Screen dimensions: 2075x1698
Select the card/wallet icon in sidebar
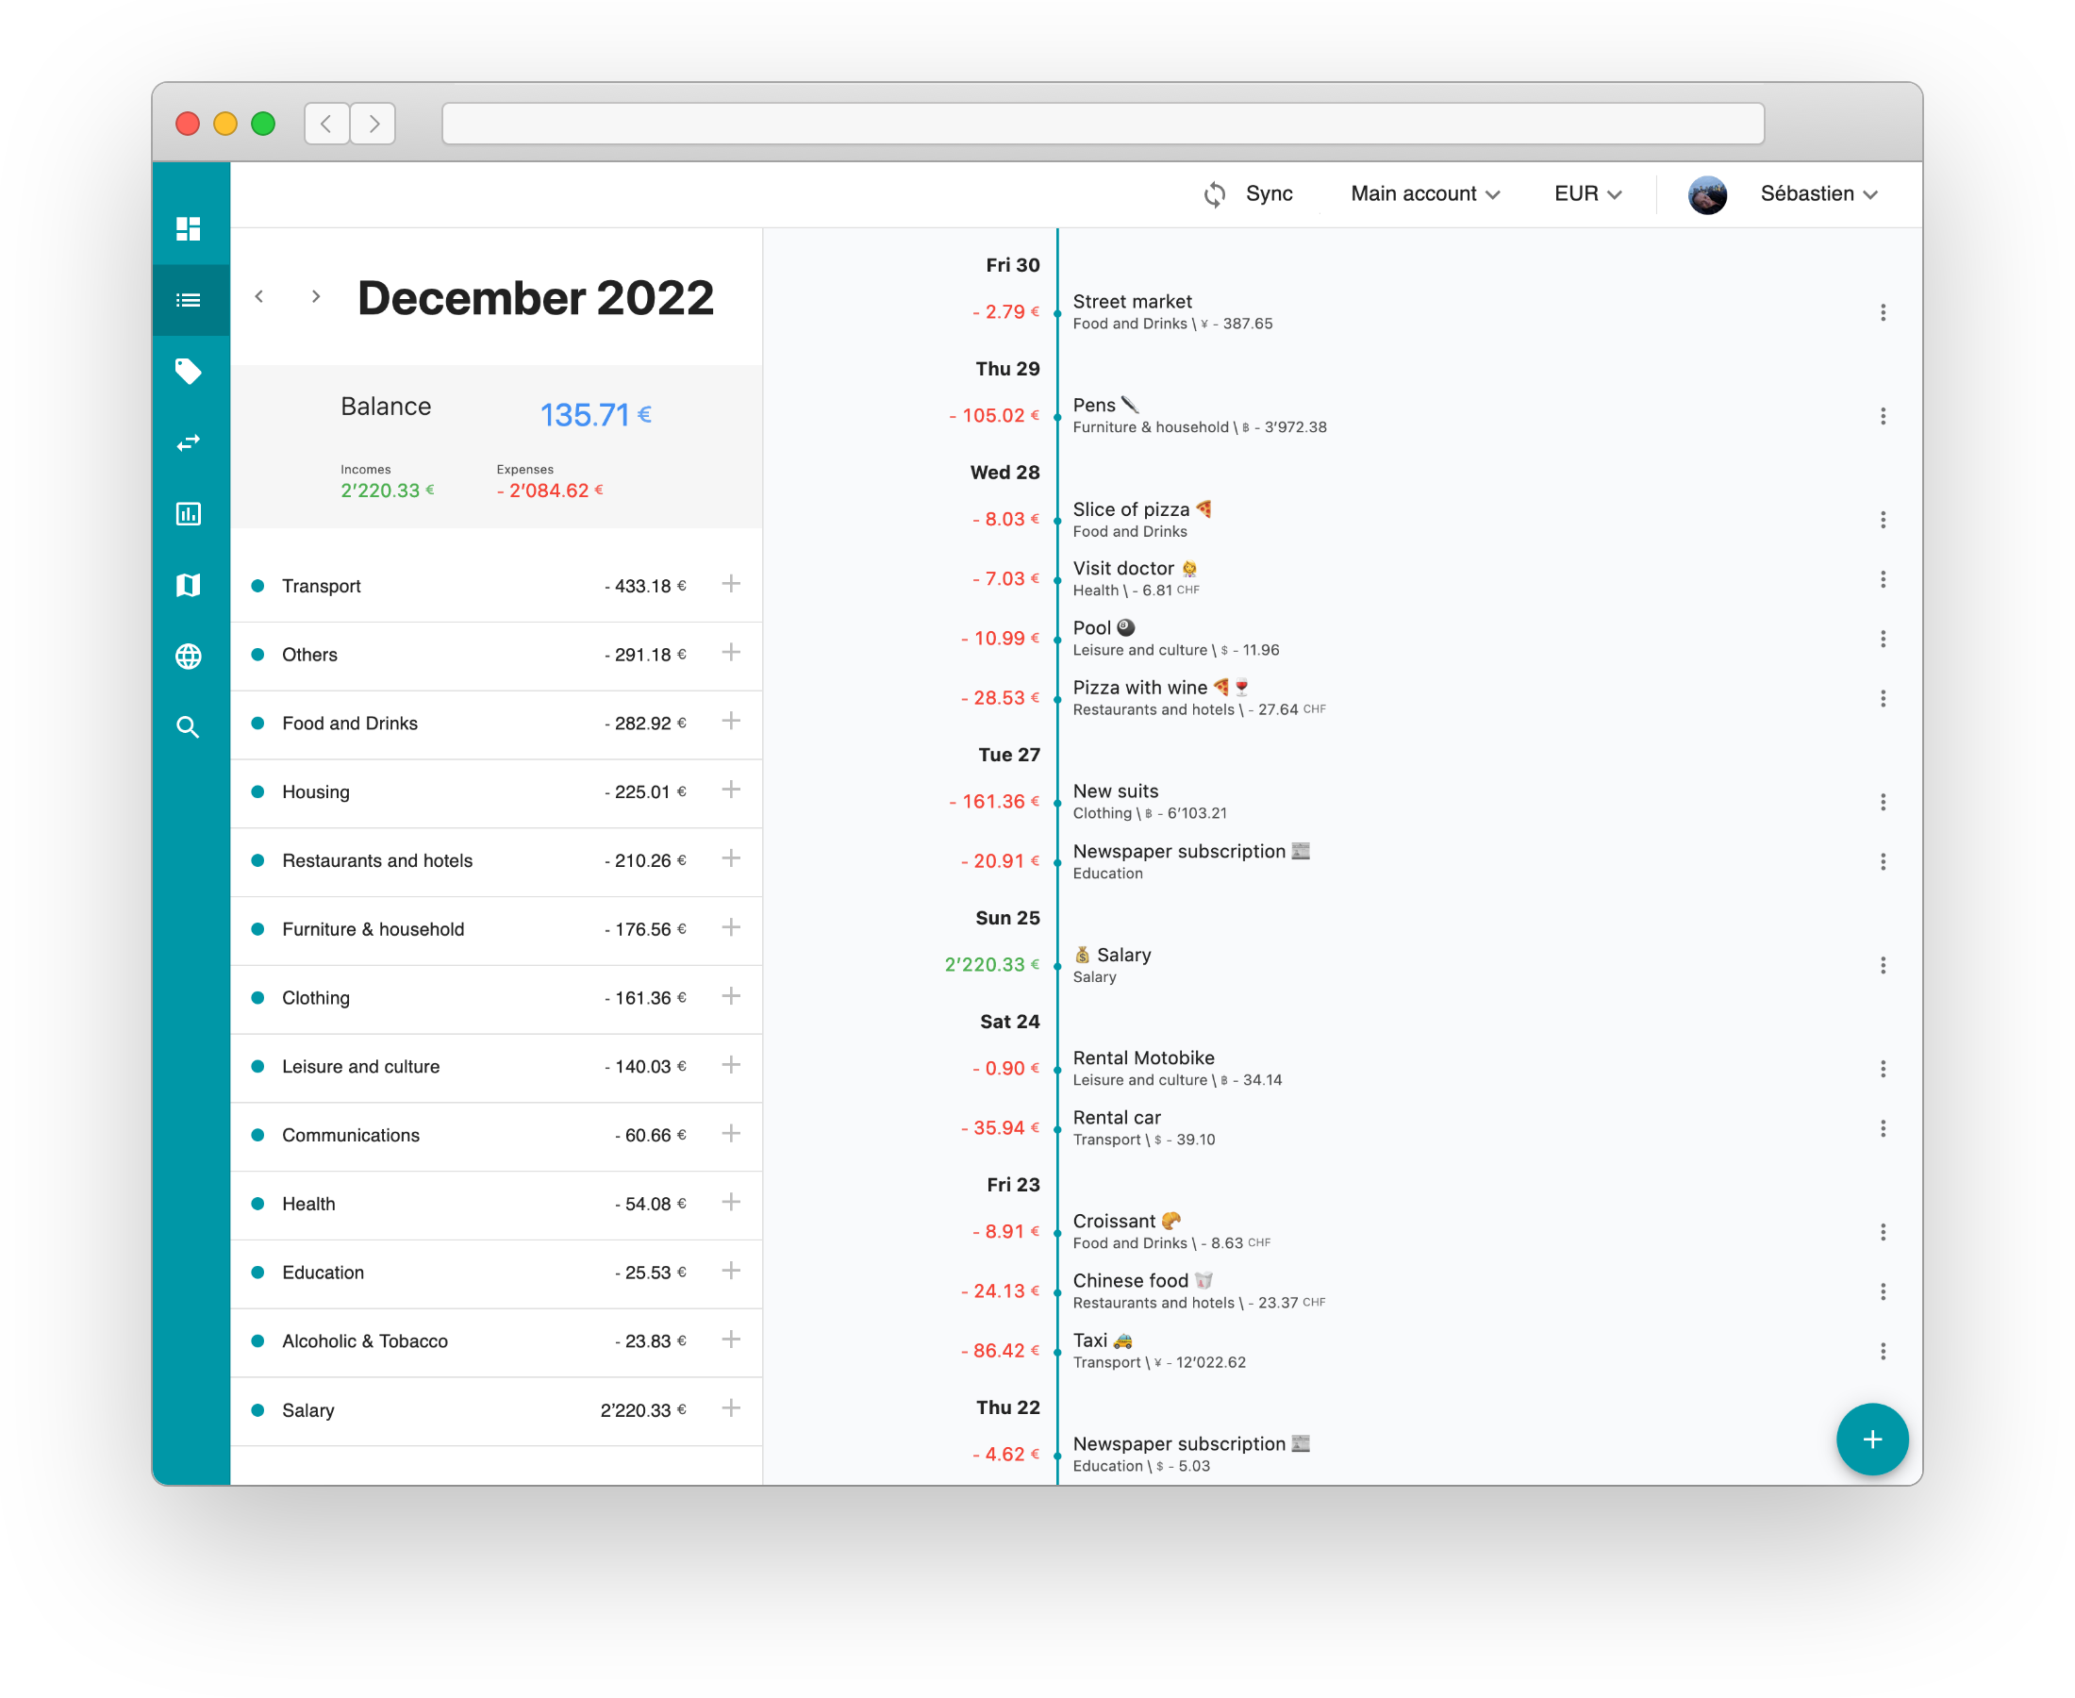pyautogui.click(x=188, y=583)
